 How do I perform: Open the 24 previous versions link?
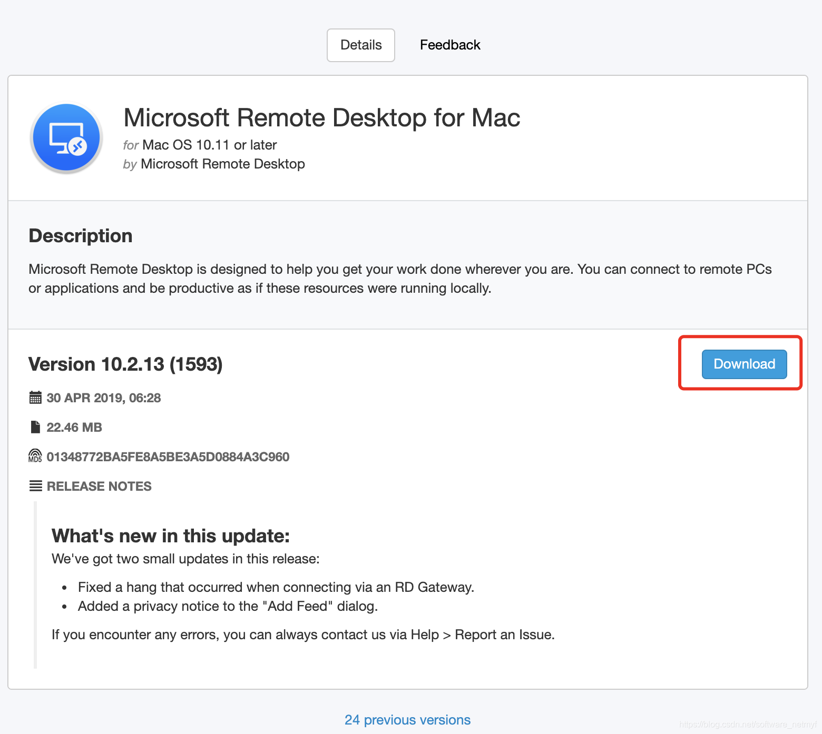[x=407, y=720]
